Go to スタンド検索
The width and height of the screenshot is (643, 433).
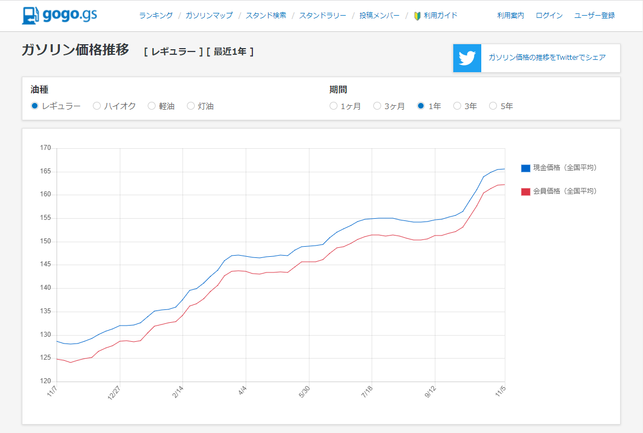point(266,16)
